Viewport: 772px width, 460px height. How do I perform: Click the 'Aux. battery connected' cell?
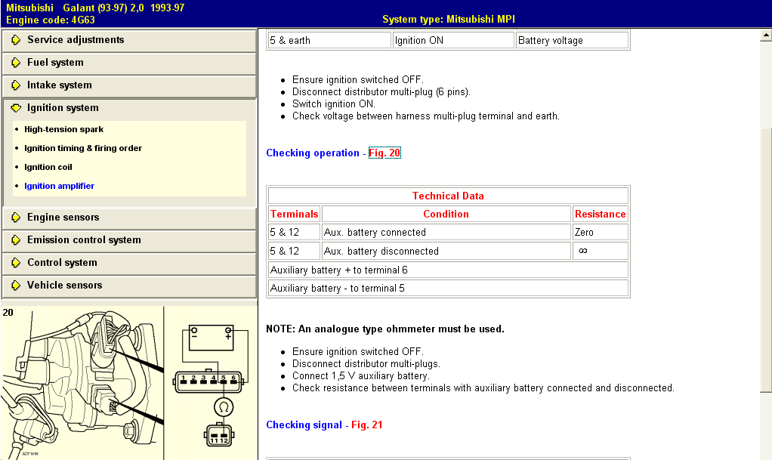point(446,233)
